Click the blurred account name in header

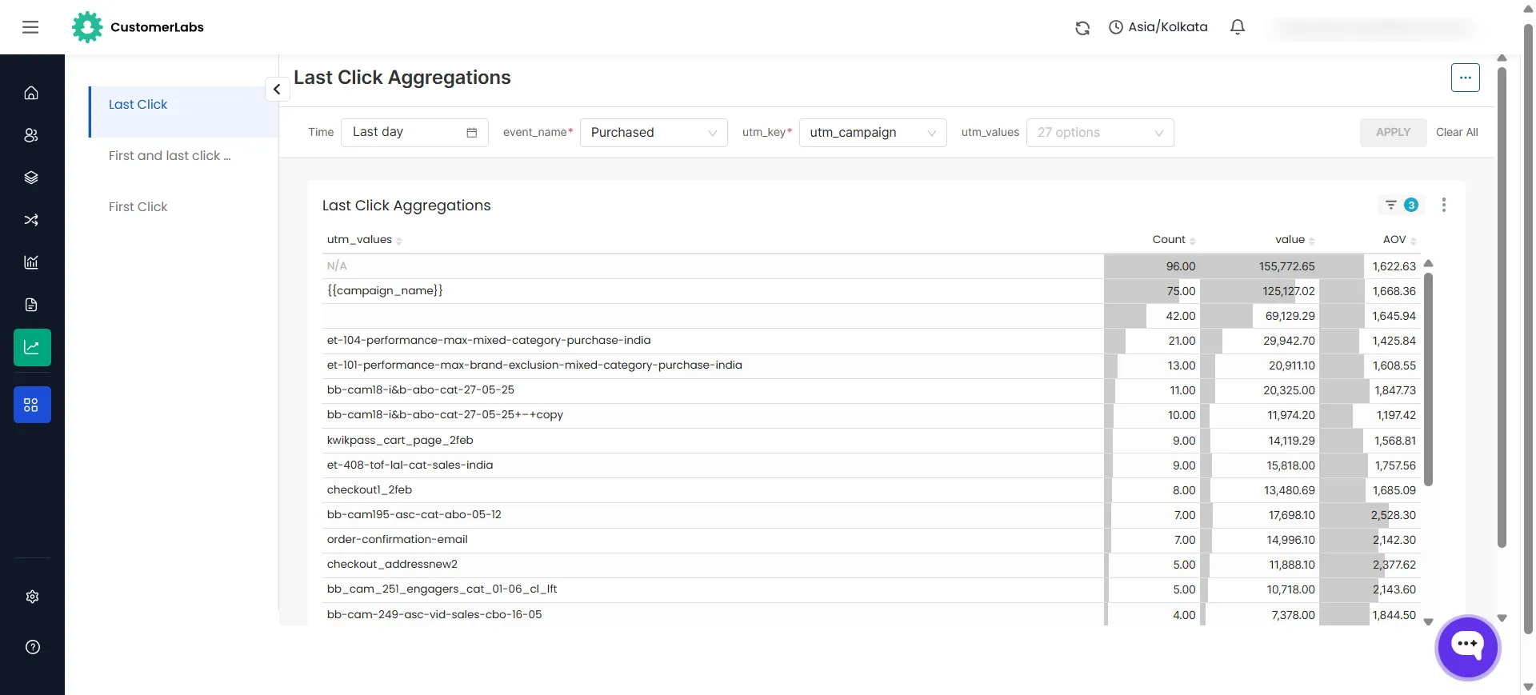pos(1374,28)
